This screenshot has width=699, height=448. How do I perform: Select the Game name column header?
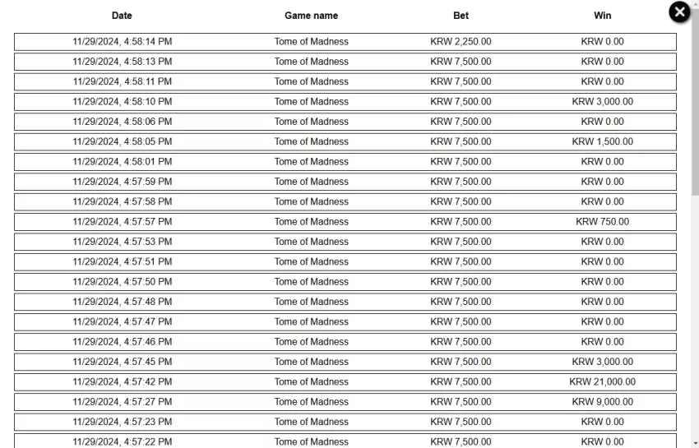click(x=311, y=16)
